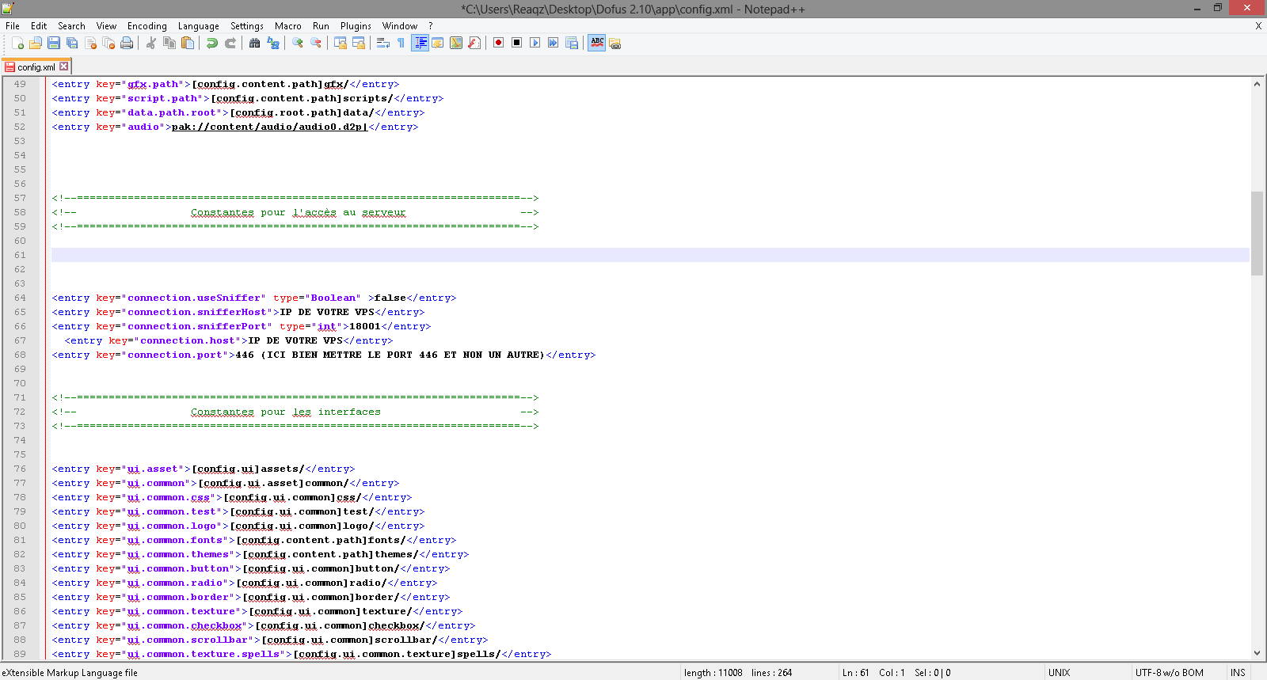Click user defined language icon
Image resolution: width=1267 pixels, height=680 pixels.
[x=437, y=43]
